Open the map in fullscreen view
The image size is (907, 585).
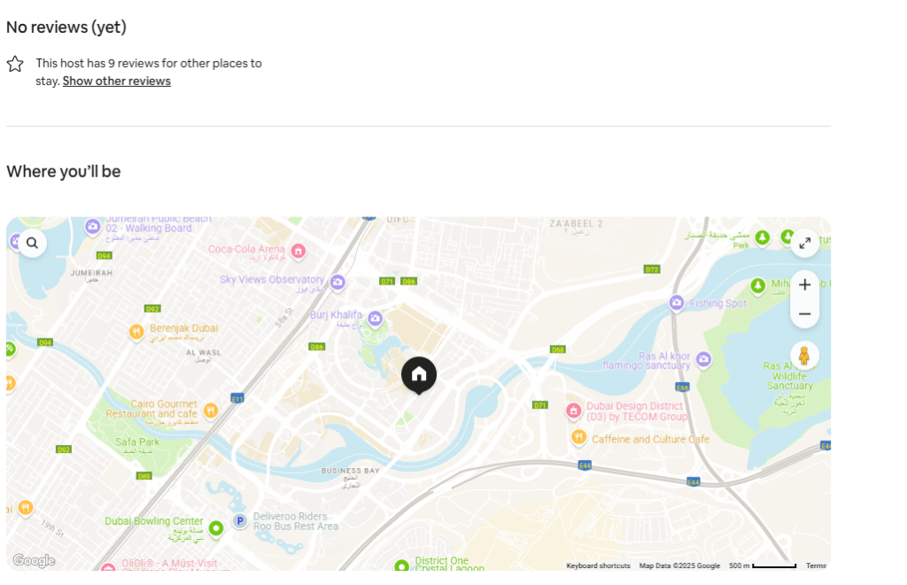[x=804, y=243]
